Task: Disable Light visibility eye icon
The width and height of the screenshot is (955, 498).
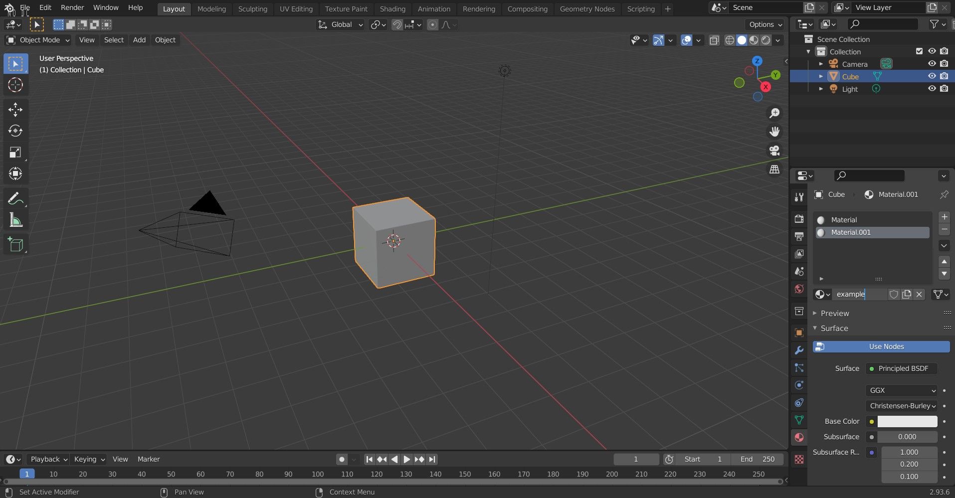Action: 932,89
